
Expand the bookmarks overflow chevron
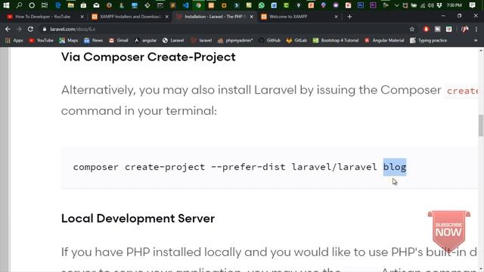click(476, 40)
